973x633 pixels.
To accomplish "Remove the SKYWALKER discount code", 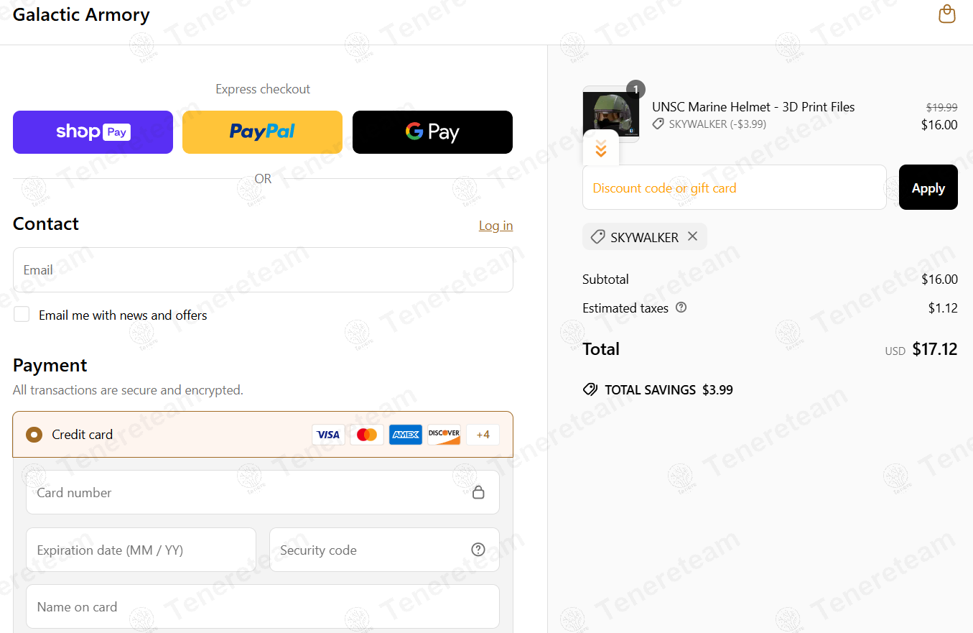I will [x=692, y=236].
